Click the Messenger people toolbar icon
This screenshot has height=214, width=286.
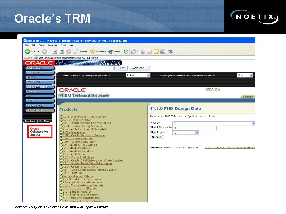tap(170, 52)
